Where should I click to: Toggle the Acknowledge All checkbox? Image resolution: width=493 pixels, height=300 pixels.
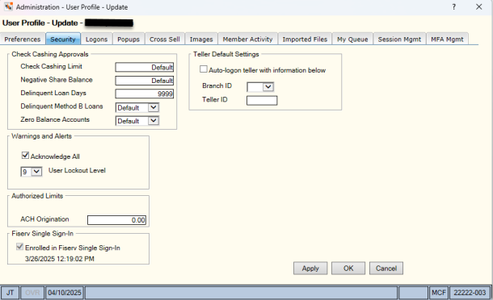pos(25,156)
